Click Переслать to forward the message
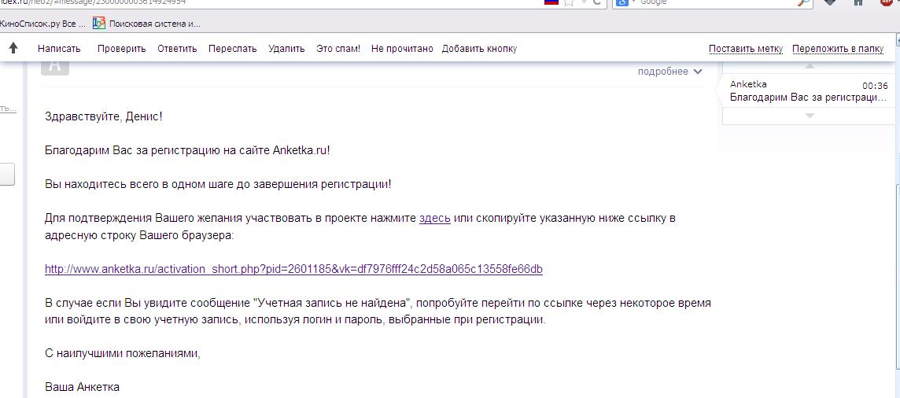The width and height of the screenshot is (900, 398). [232, 49]
